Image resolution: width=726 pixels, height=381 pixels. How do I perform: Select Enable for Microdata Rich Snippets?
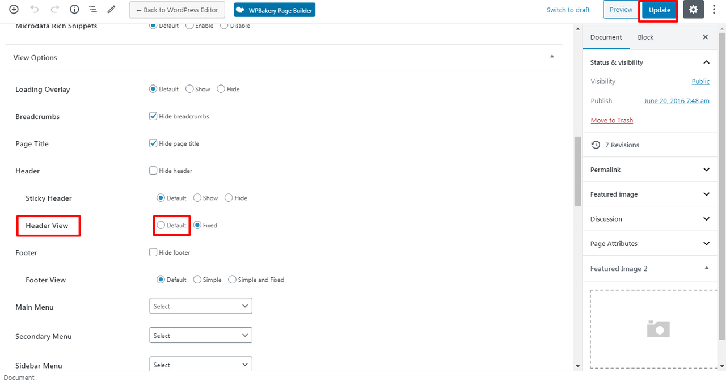point(189,26)
